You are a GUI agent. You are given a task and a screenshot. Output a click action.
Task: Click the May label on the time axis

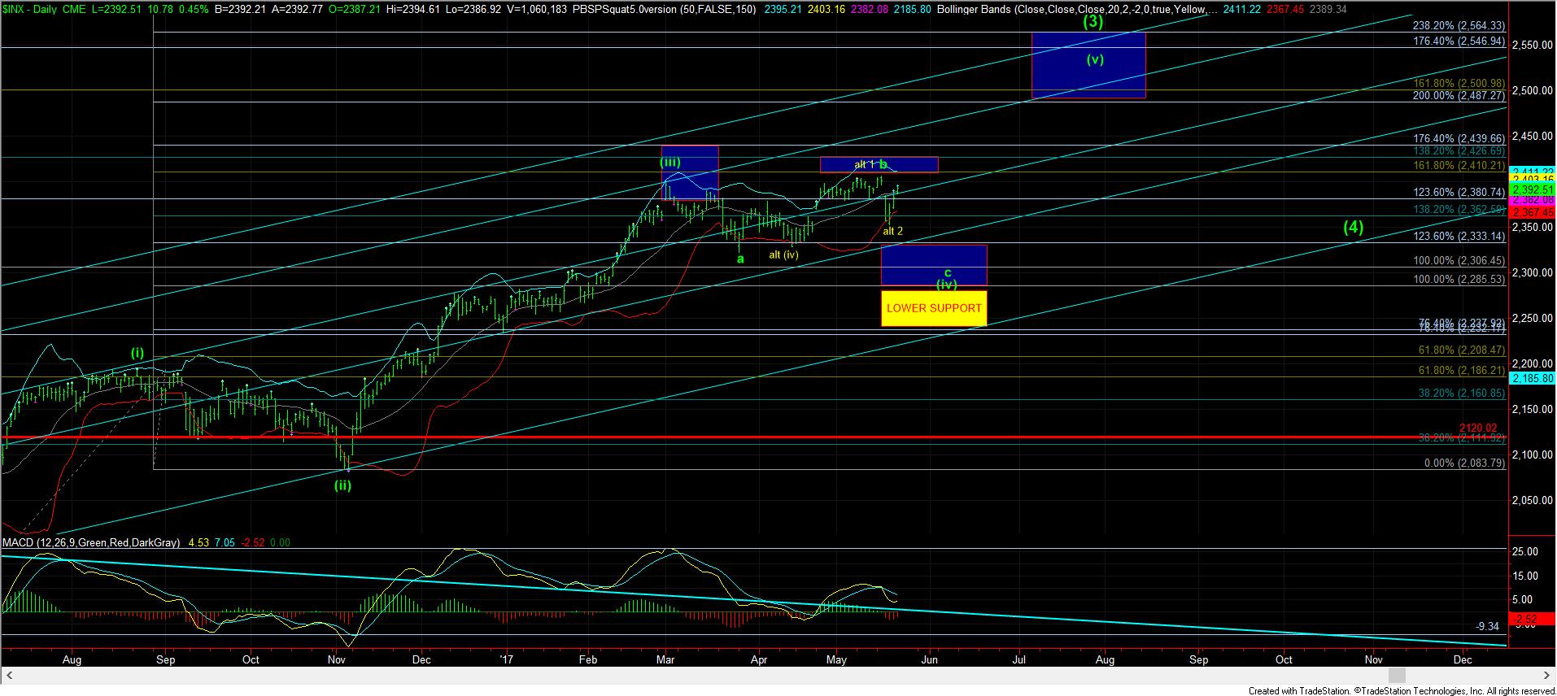tap(836, 659)
